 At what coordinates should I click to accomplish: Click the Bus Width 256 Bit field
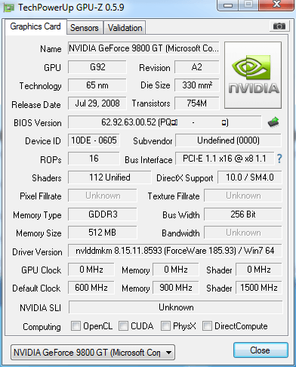tap(243, 214)
